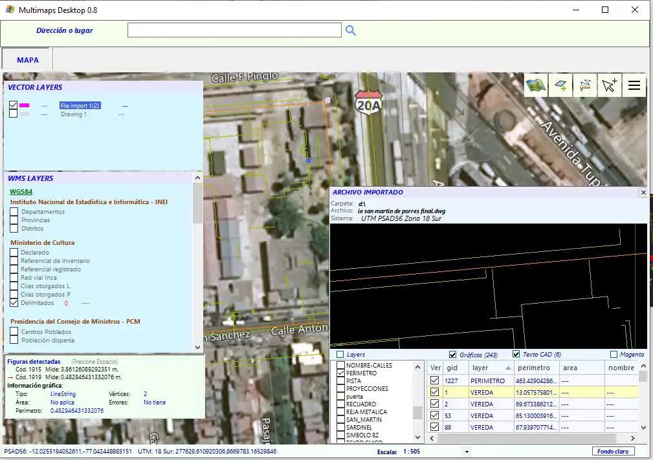The width and height of the screenshot is (653, 460).
Task: Switch to the MAPA tab
Action: pos(27,60)
